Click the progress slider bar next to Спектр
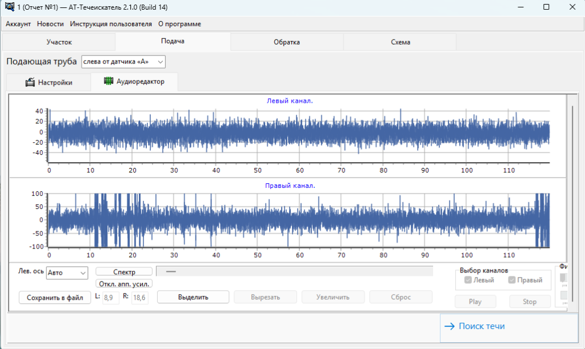This screenshot has width=585, height=349. tap(294, 271)
